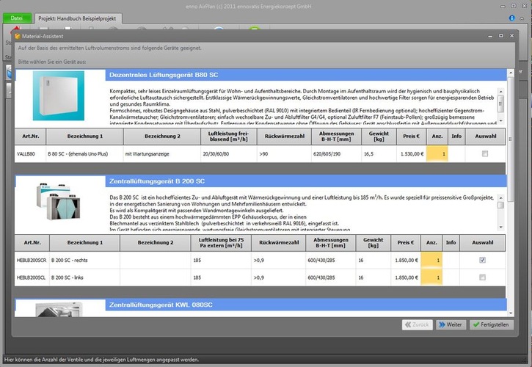Select VALLB80 article number cell
Screen dimensions: 532x367
30,154
